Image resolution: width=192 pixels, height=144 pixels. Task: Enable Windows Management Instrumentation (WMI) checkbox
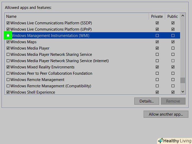pyautogui.click(x=8, y=35)
